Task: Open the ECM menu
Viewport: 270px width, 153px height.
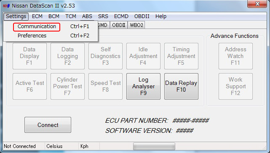Action: [37, 16]
